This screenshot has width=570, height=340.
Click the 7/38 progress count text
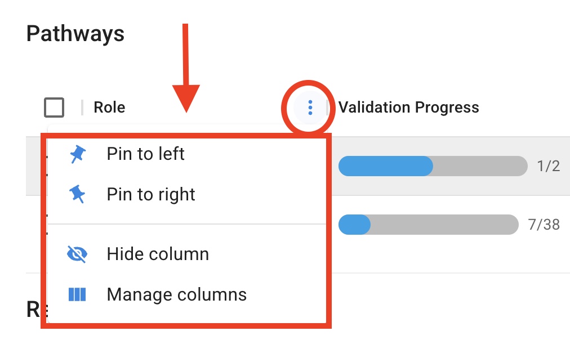click(x=544, y=225)
